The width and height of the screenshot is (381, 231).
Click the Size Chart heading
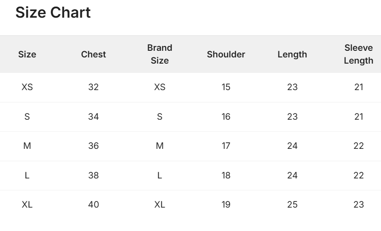click(x=53, y=12)
